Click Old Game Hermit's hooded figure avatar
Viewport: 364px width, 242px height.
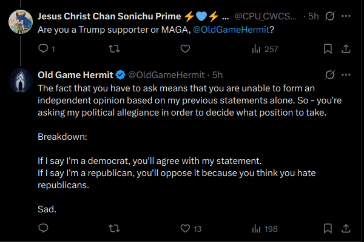(x=21, y=80)
